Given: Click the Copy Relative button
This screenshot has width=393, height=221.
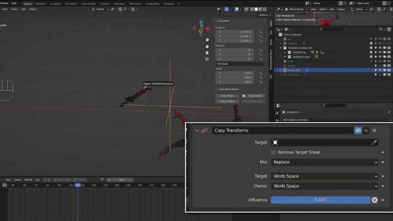Looking at the screenshot, I should coord(227,101).
